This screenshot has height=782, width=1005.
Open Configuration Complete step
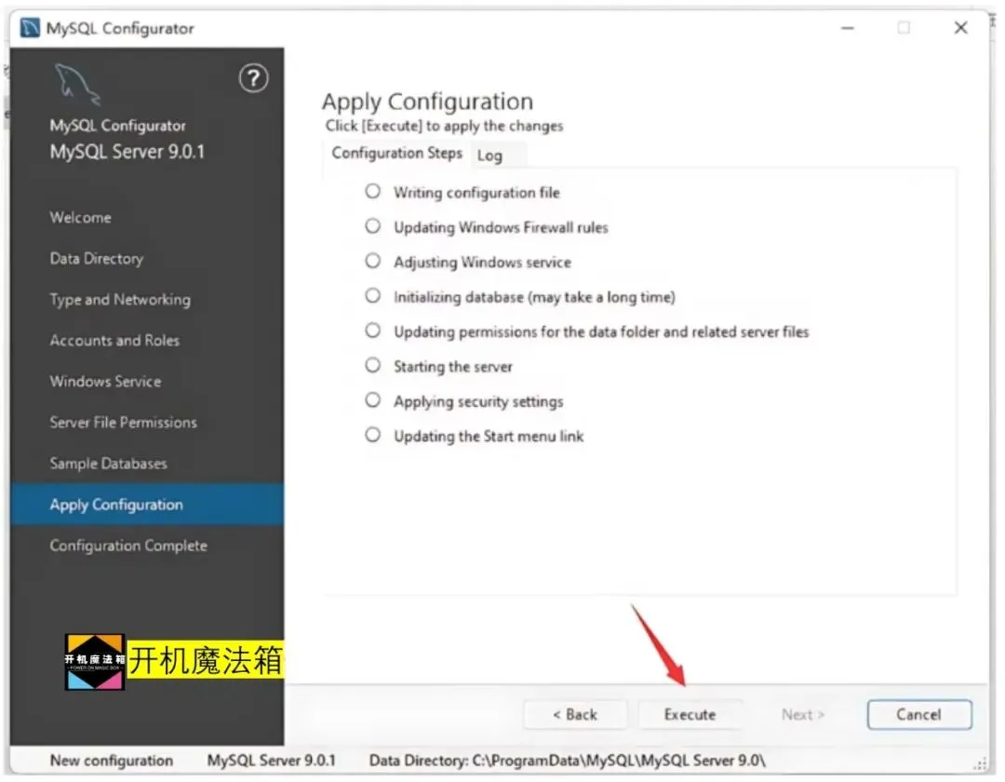coord(128,546)
